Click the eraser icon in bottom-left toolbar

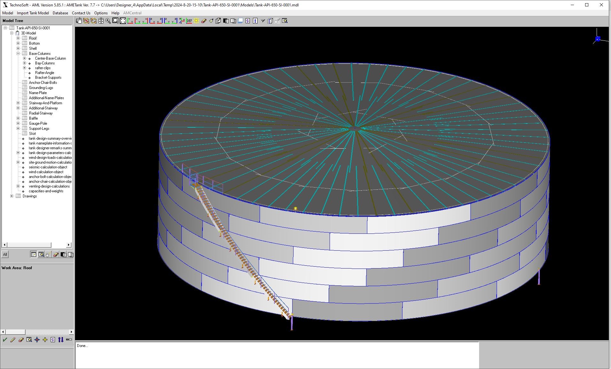[x=21, y=340]
